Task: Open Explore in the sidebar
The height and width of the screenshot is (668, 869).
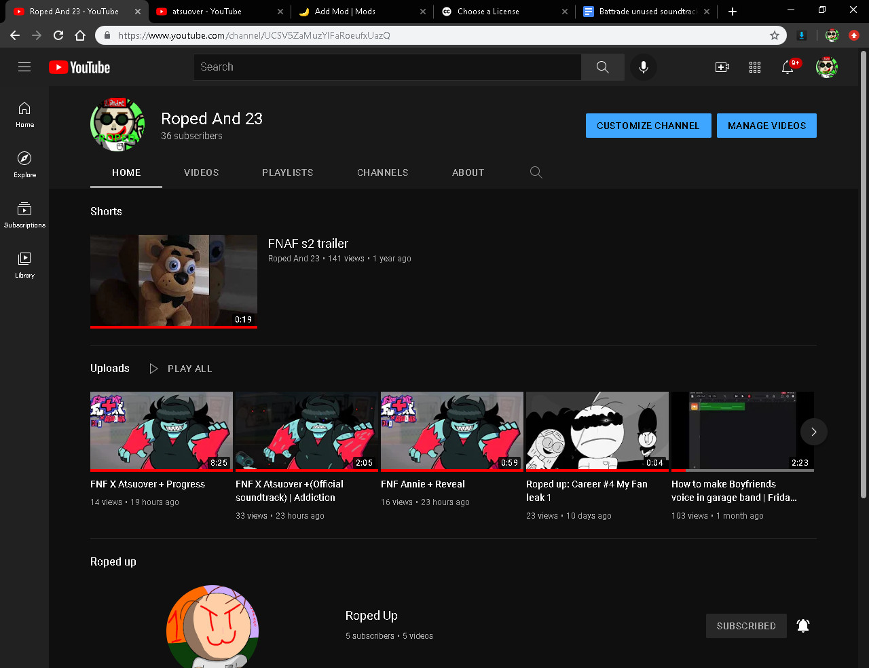Action: (24, 164)
